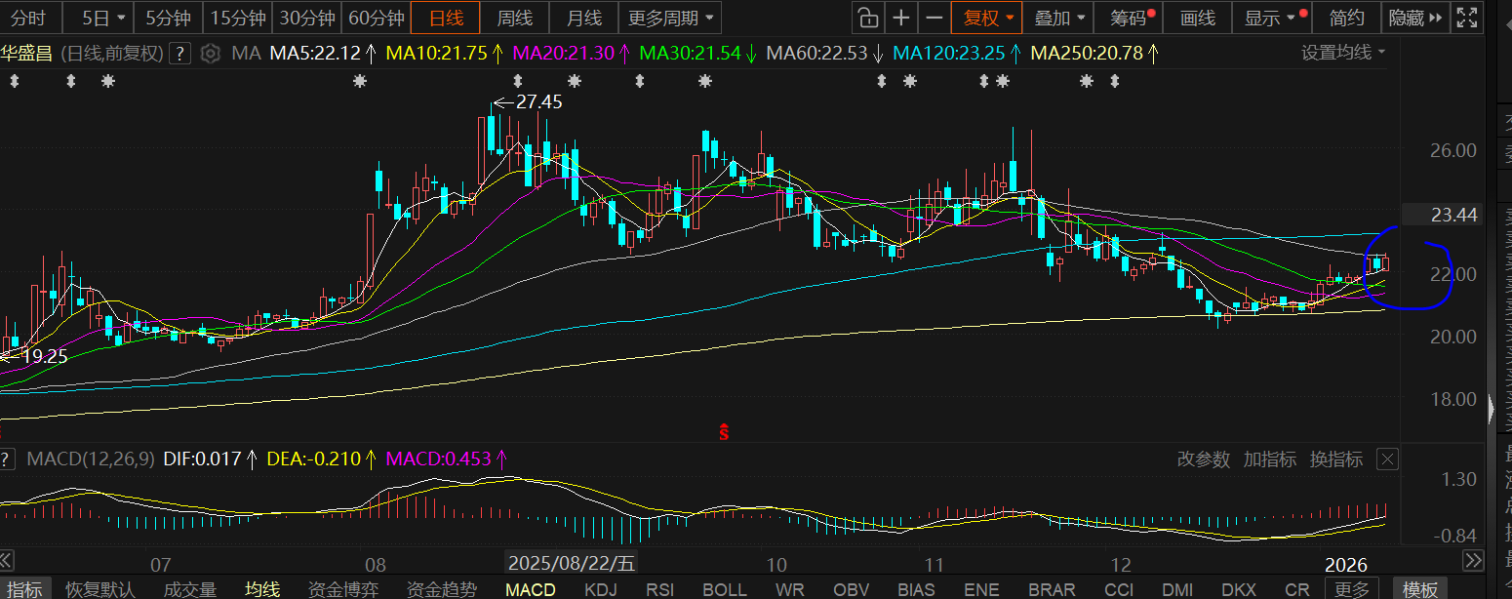The image size is (1512, 599).
Task: Select the 月线 monthly tab
Action: [584, 18]
